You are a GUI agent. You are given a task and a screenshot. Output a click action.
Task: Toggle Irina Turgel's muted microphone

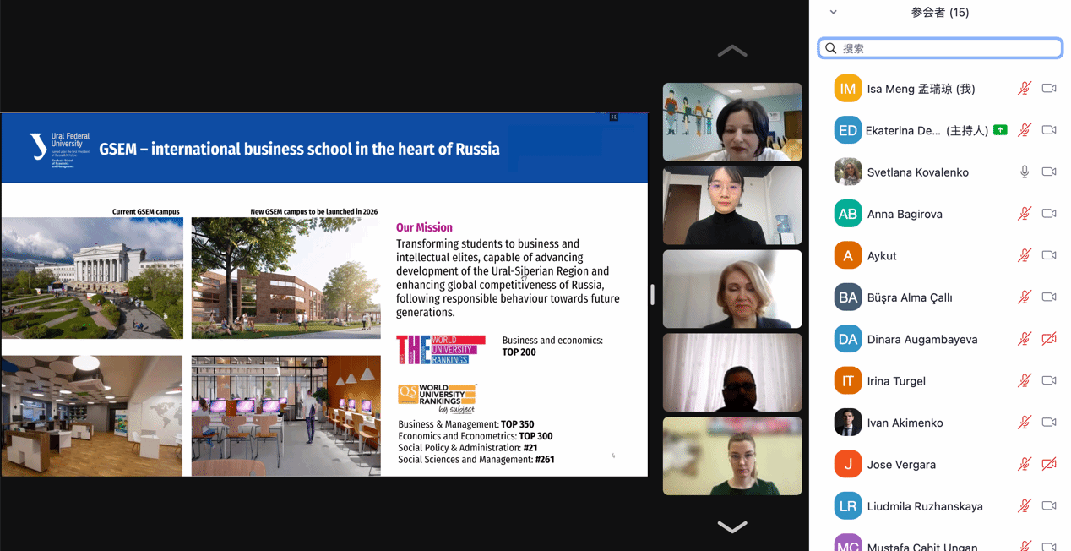[x=1024, y=381]
